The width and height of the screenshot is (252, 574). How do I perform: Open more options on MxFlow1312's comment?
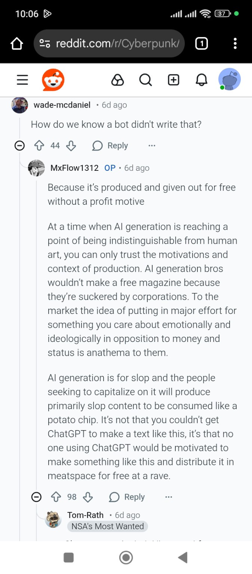(x=169, y=497)
